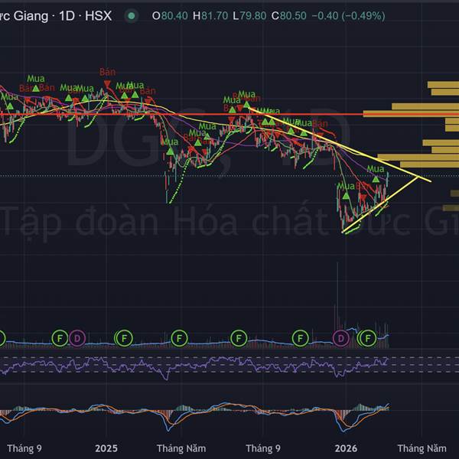
Task: Open the F marker just after the 2025 label
Action: pos(124,339)
